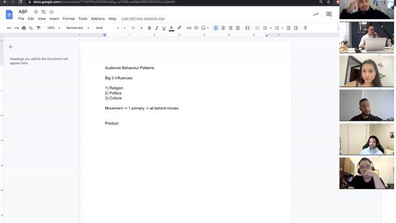Apply a bulleted list
The height and width of the screenshot is (223, 396).
(265, 28)
